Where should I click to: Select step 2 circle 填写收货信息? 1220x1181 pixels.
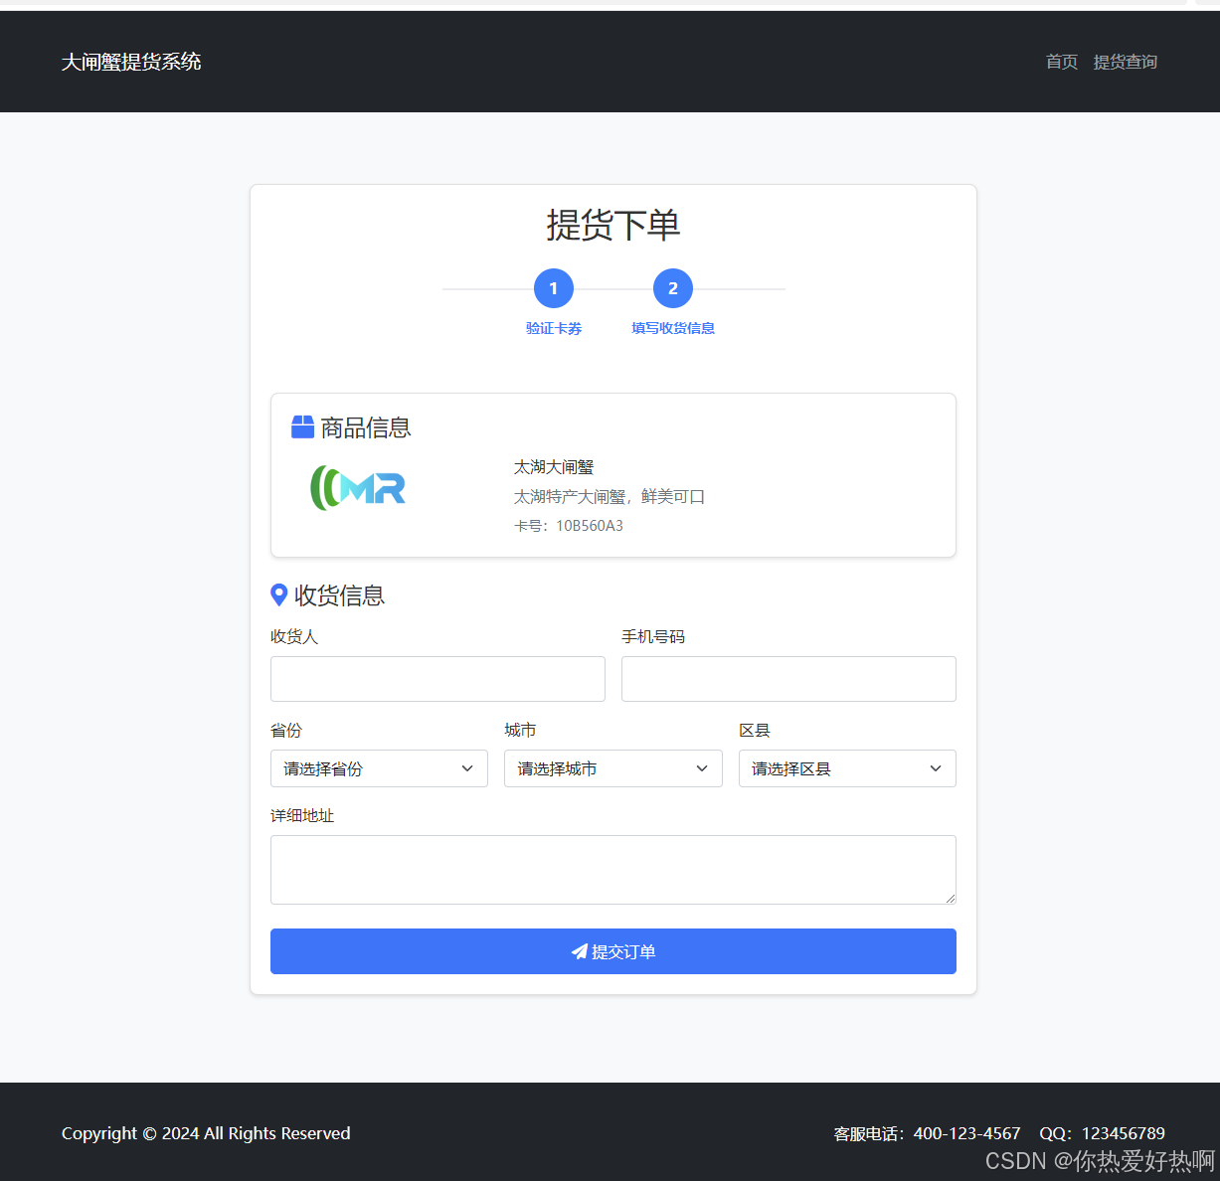[673, 288]
